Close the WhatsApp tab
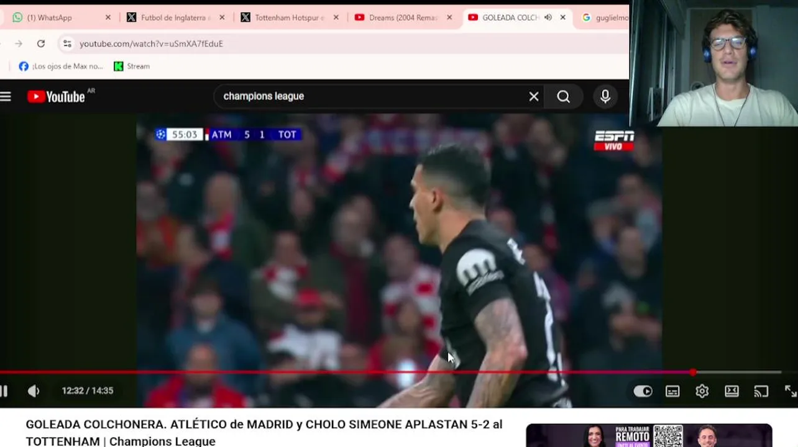 click(108, 17)
